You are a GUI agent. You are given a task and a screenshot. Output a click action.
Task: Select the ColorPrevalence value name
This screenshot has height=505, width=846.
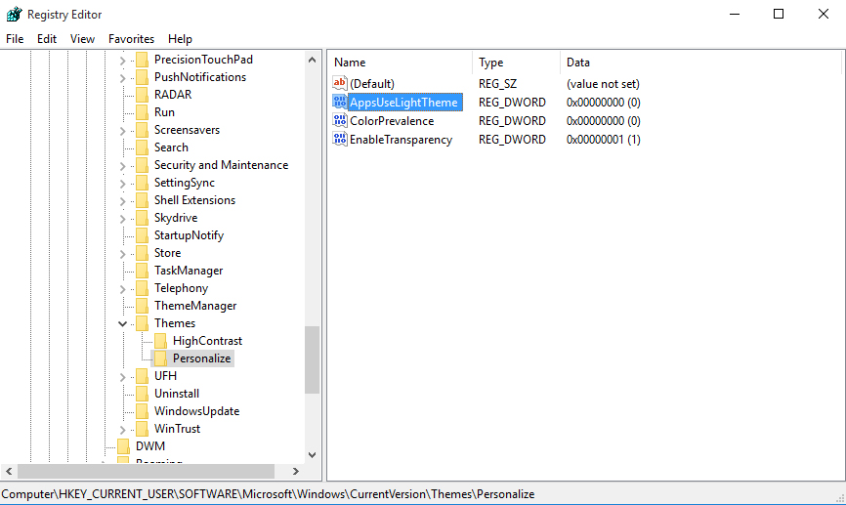tap(392, 121)
